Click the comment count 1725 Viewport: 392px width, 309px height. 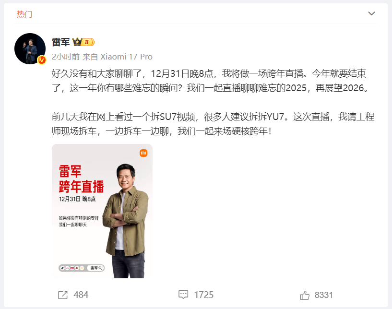(x=204, y=295)
